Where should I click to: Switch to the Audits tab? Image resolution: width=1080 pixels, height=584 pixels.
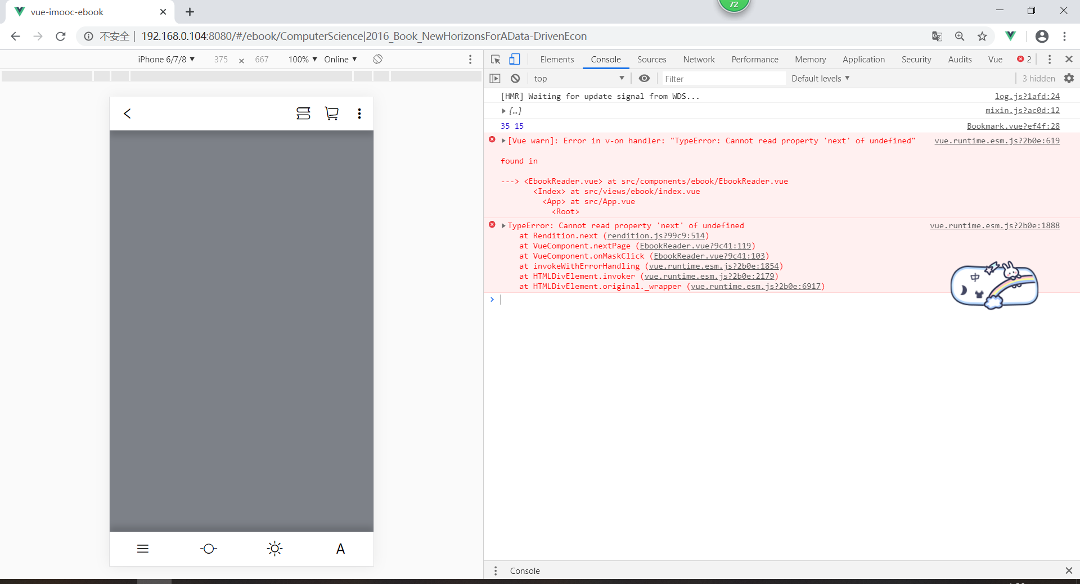960,59
